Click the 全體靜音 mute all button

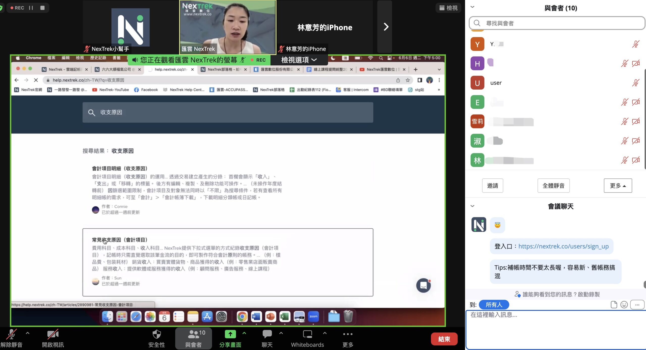(x=553, y=186)
